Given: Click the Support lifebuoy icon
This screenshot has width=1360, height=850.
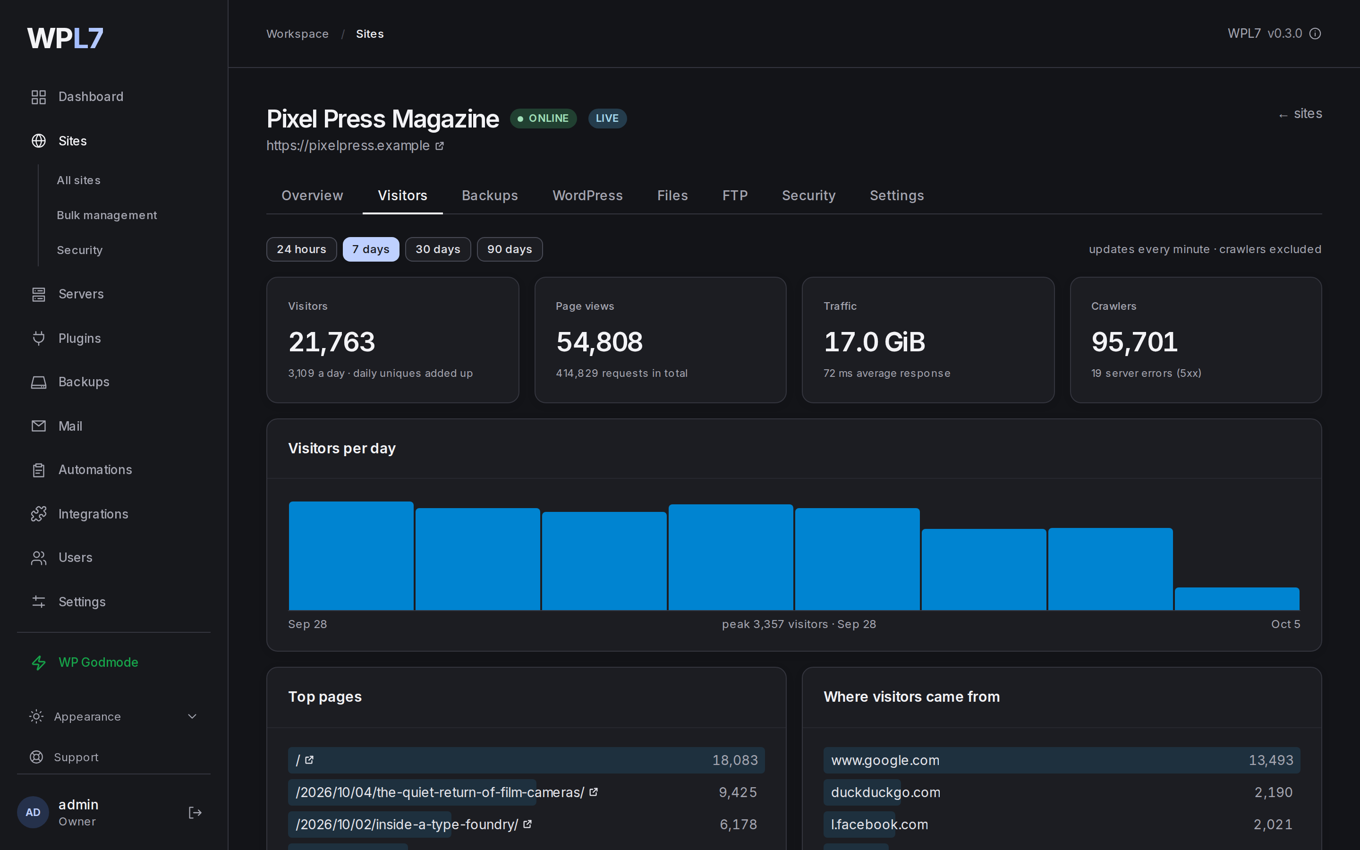Looking at the screenshot, I should [x=36, y=757].
